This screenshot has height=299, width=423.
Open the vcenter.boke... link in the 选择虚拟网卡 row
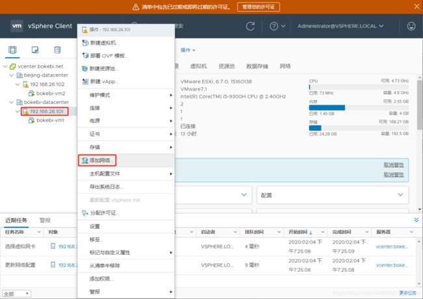click(392, 246)
